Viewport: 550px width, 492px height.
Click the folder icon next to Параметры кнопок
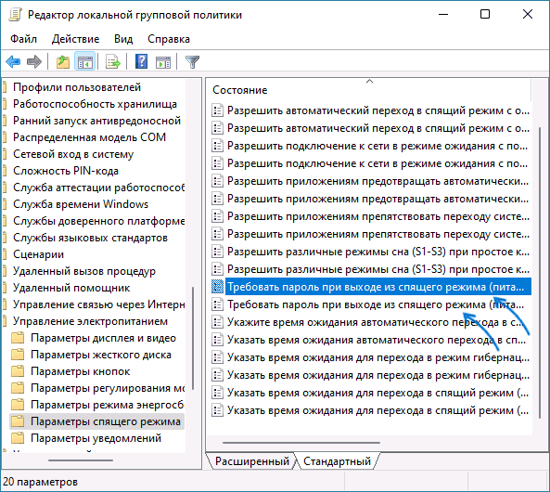pyautogui.click(x=18, y=371)
